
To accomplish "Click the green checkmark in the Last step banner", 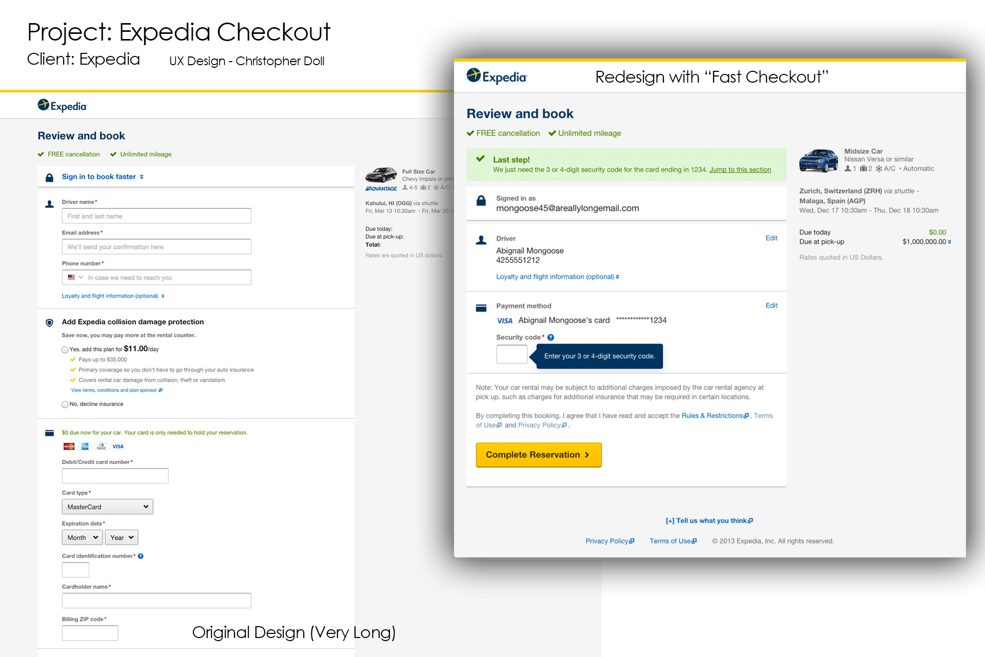I will tap(480, 159).
